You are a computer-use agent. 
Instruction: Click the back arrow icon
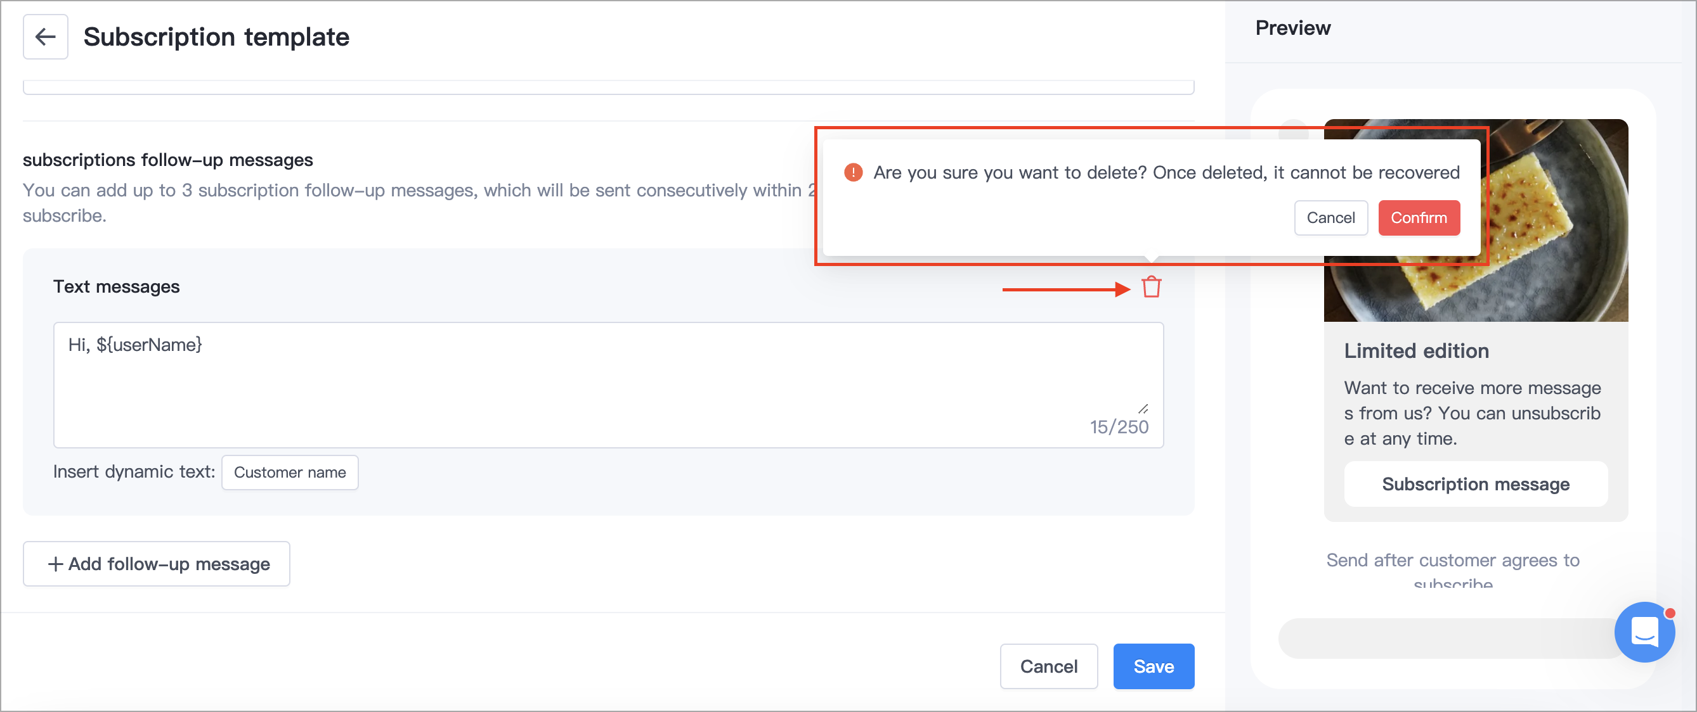(46, 37)
